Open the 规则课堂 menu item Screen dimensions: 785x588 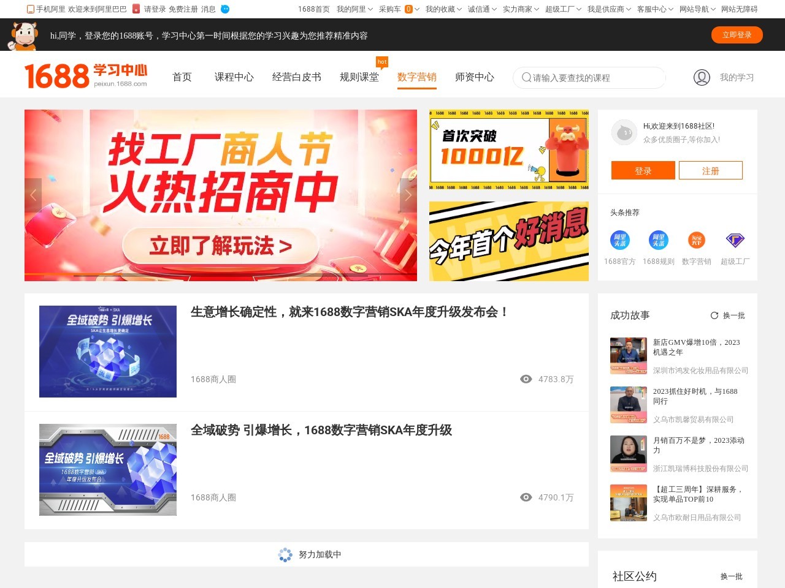pos(361,77)
